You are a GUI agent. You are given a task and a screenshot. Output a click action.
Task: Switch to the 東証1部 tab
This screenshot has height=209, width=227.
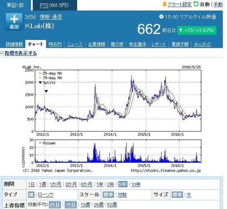coord(15,5)
